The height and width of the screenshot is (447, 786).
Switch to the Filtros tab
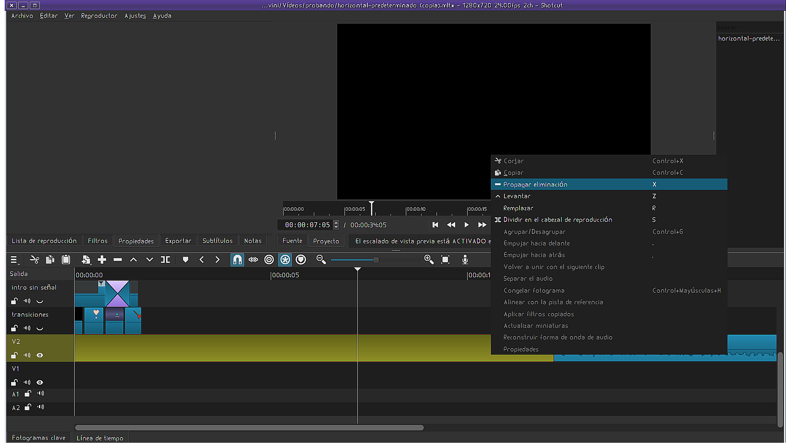(x=97, y=241)
